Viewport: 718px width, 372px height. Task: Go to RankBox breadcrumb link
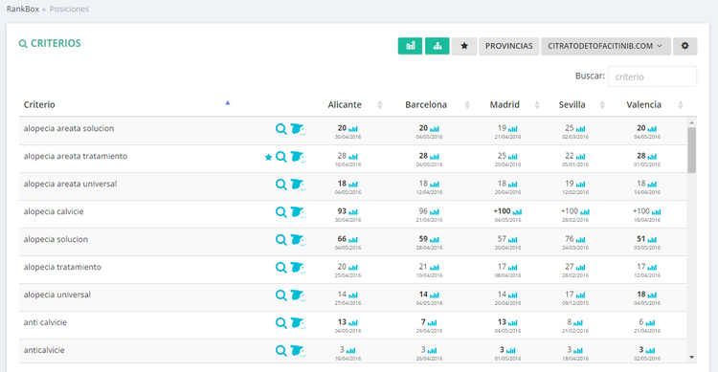click(22, 9)
